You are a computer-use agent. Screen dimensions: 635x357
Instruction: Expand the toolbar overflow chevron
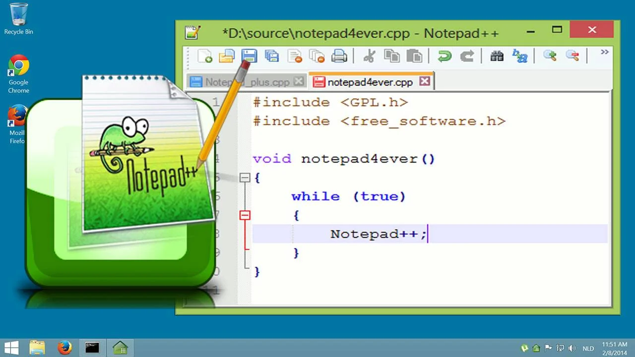[604, 52]
